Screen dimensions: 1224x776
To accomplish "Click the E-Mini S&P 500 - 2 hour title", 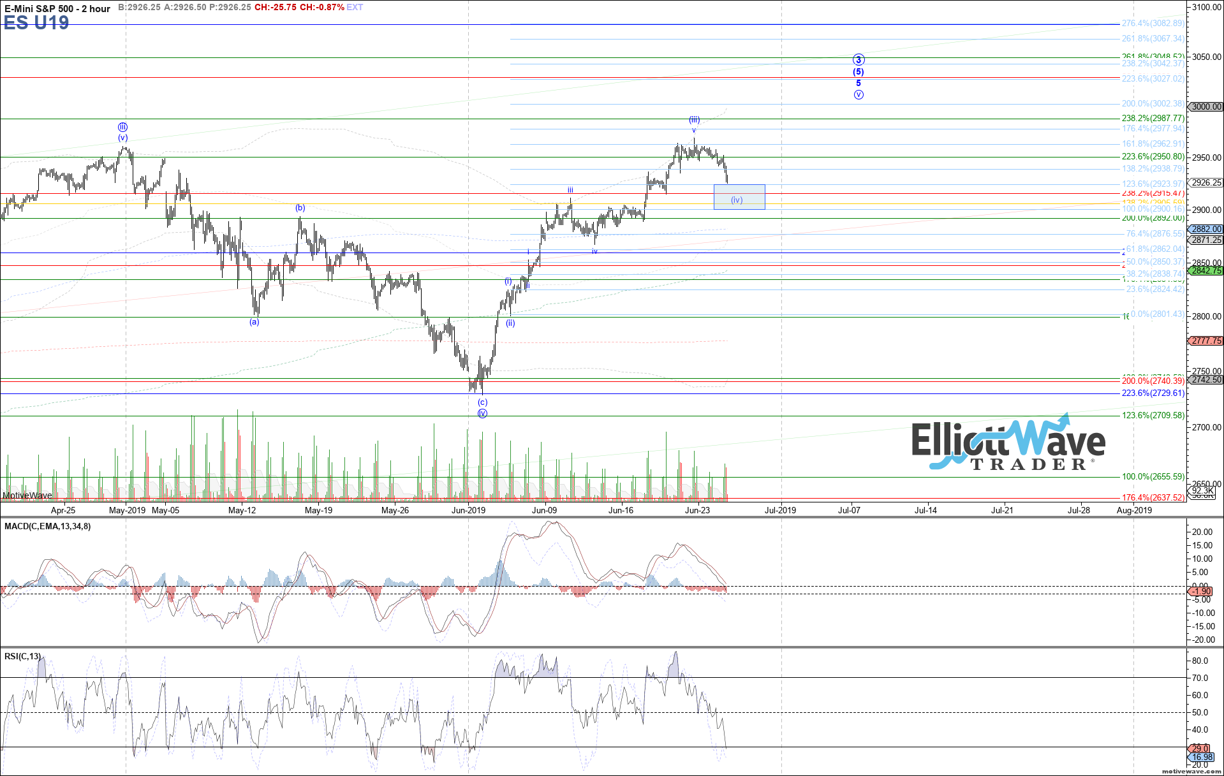I will point(57,8).
